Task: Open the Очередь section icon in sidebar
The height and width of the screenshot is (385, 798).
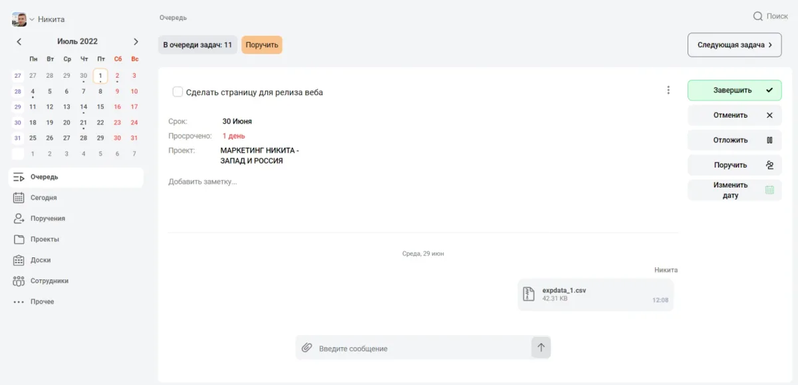Action: (16, 177)
